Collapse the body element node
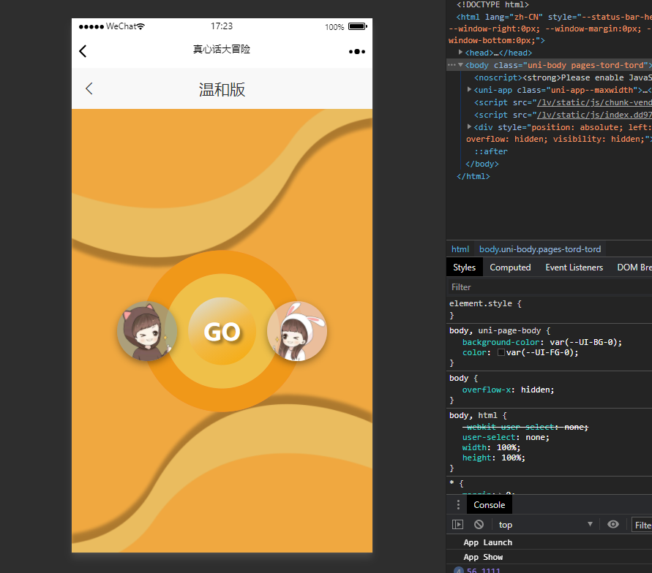This screenshot has width=652, height=573. (x=461, y=65)
